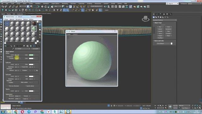The height and width of the screenshot is (114, 202).
Task: Open the Material Editor Utilities menu
Action: (x=31, y=19)
